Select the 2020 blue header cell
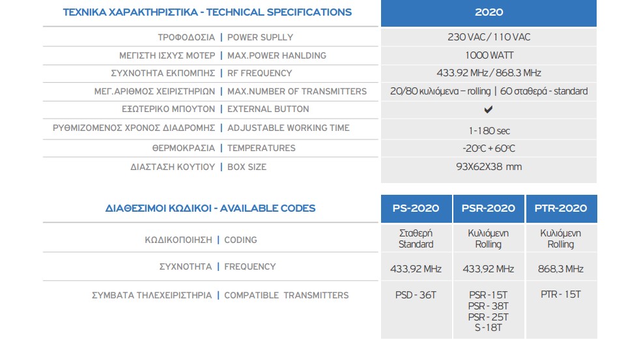639x342 pixels. pyautogui.click(x=489, y=13)
